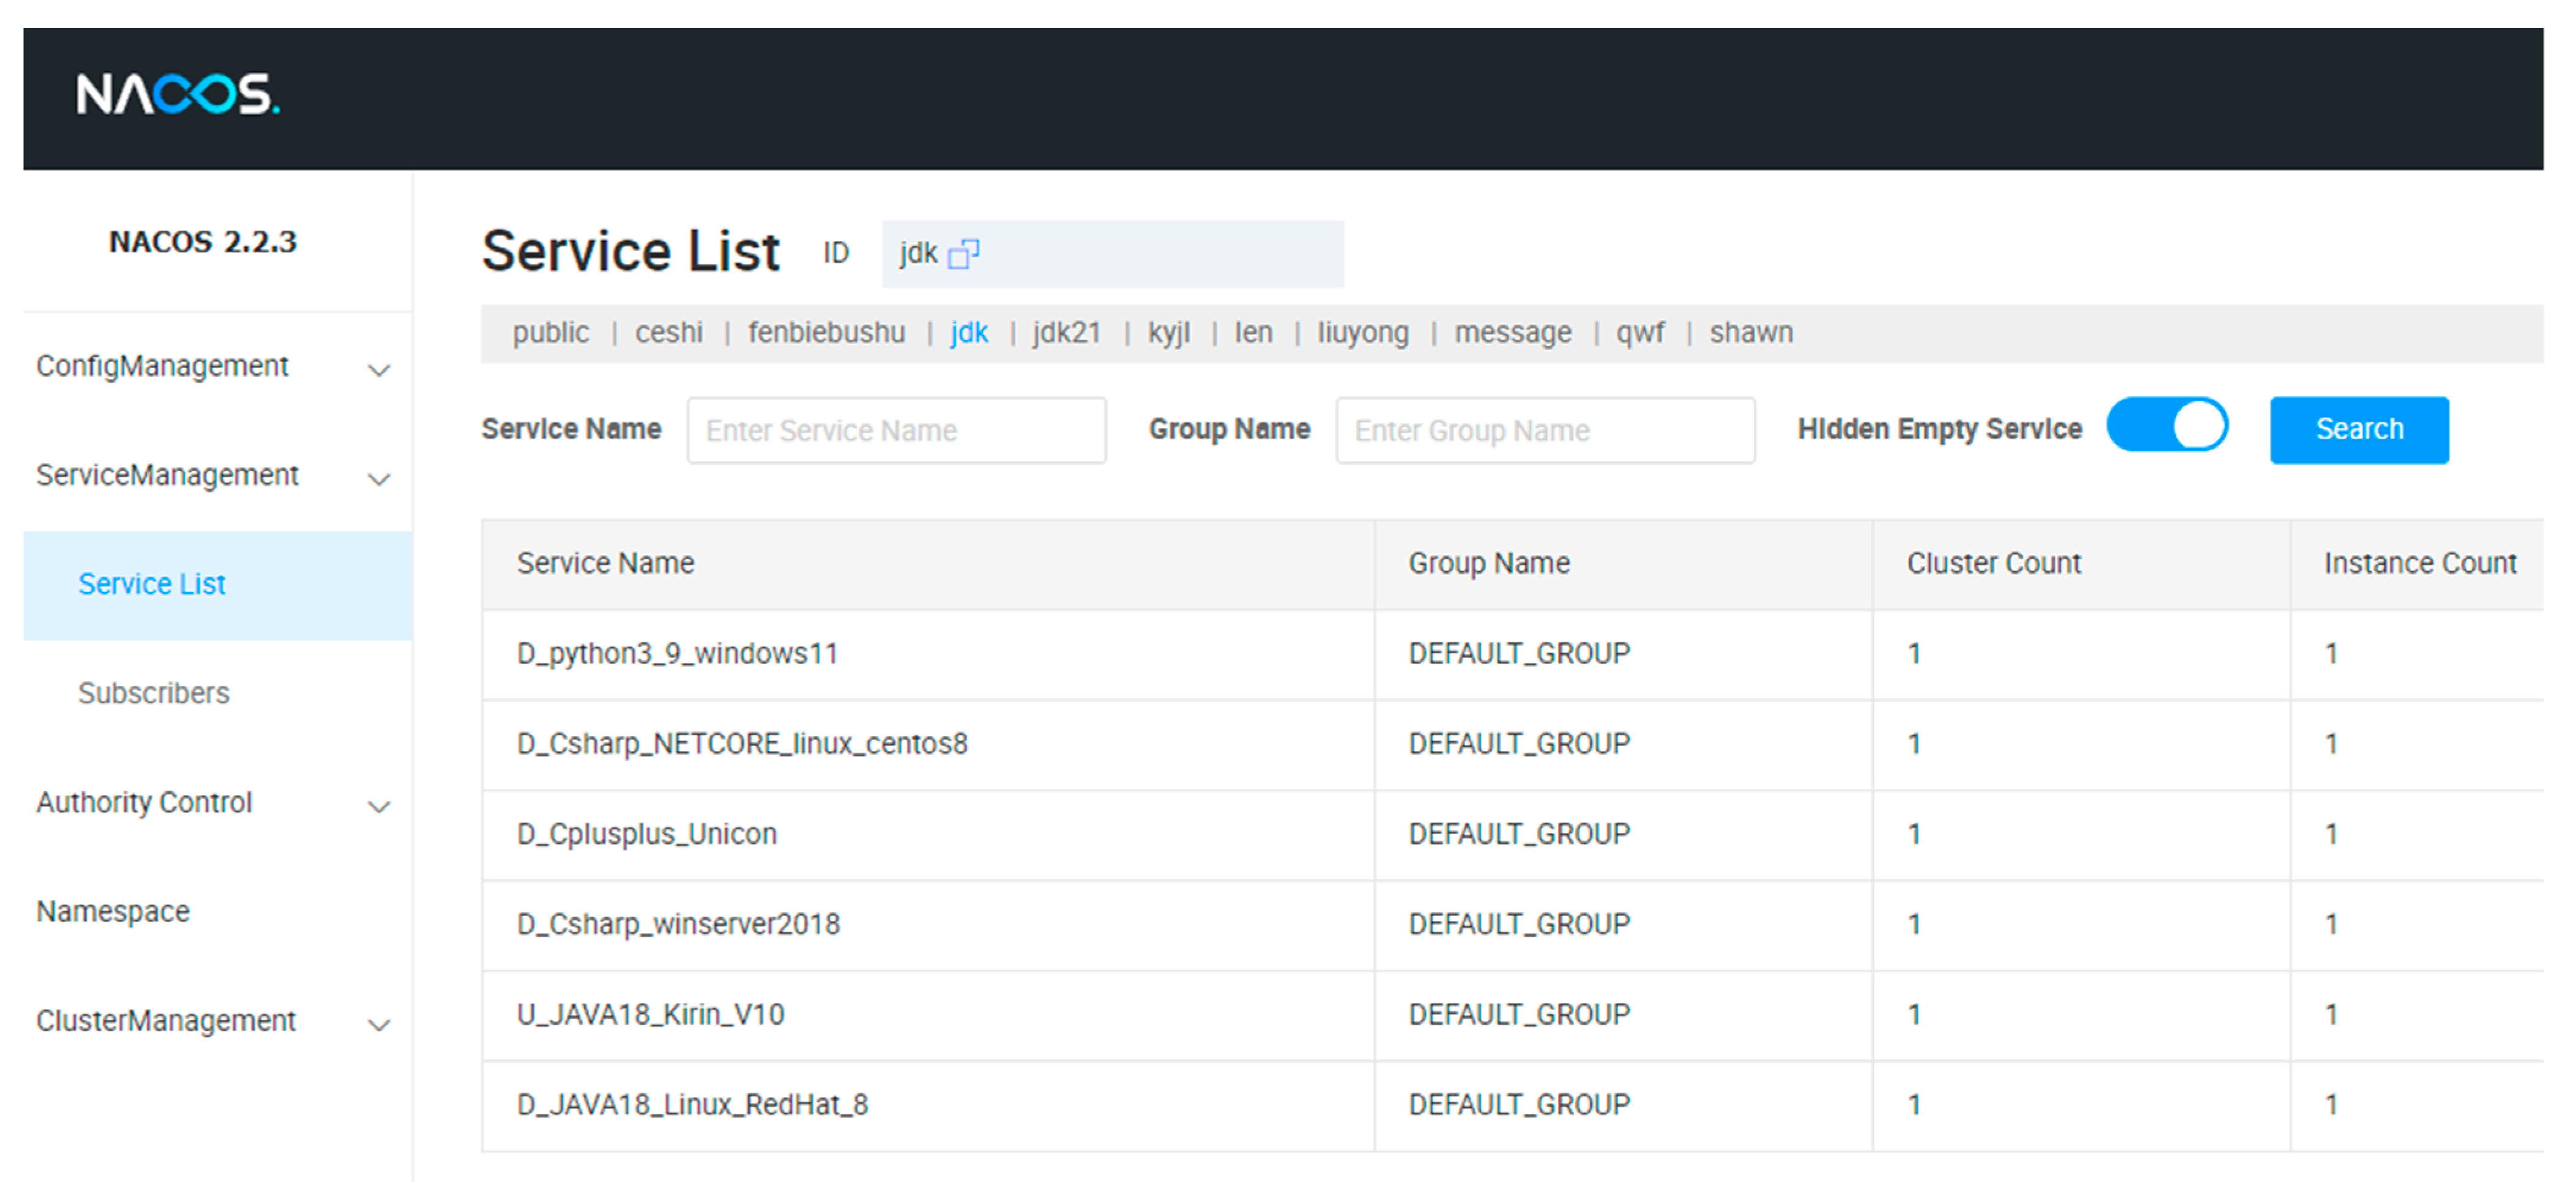Switch to the jdk21 namespace tab

tap(1066, 333)
